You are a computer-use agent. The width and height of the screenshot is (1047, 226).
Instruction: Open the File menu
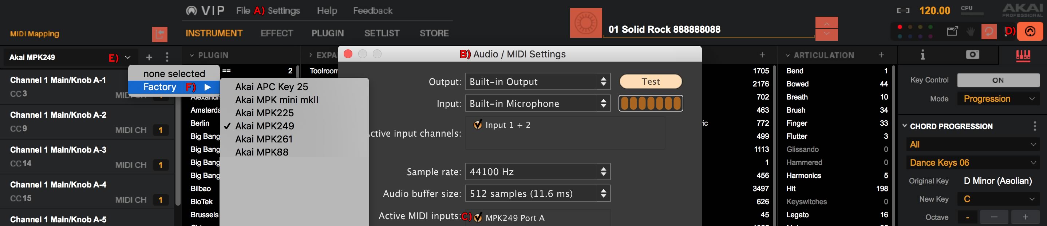coord(243,11)
